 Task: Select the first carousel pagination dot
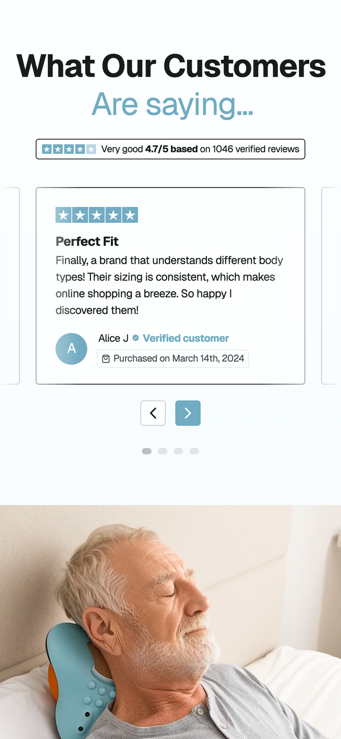[147, 451]
